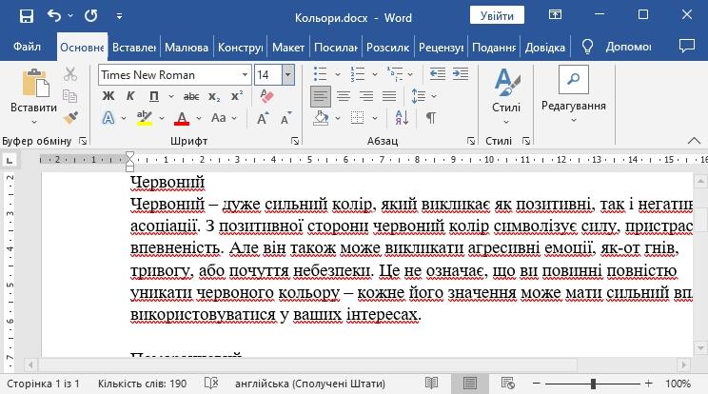
Task: Click the Strikethrough abc icon
Action: coord(191,96)
